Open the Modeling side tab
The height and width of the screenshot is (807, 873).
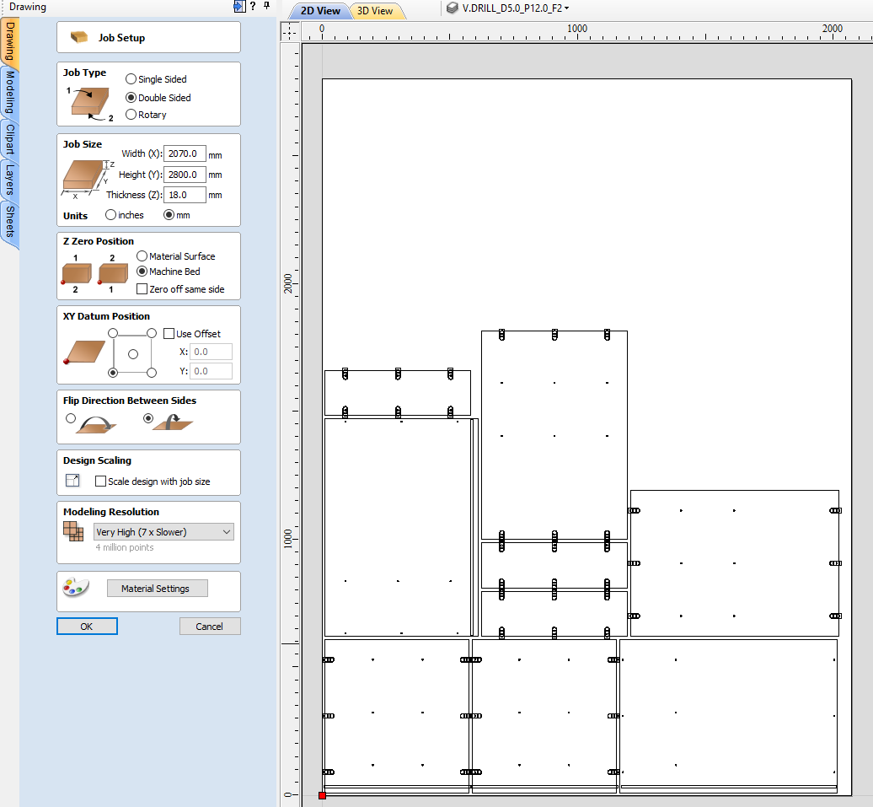click(x=10, y=93)
